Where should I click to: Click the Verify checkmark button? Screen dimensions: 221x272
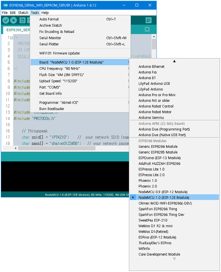6,20
